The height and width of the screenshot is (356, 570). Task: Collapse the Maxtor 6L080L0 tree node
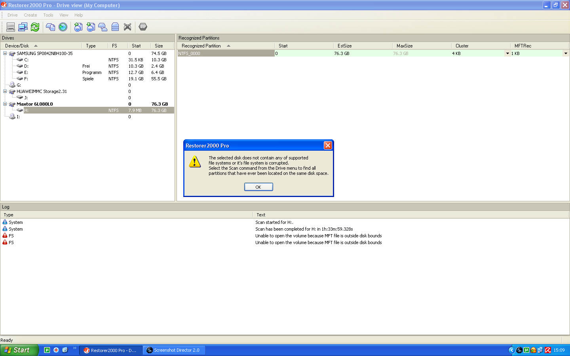pos(5,104)
